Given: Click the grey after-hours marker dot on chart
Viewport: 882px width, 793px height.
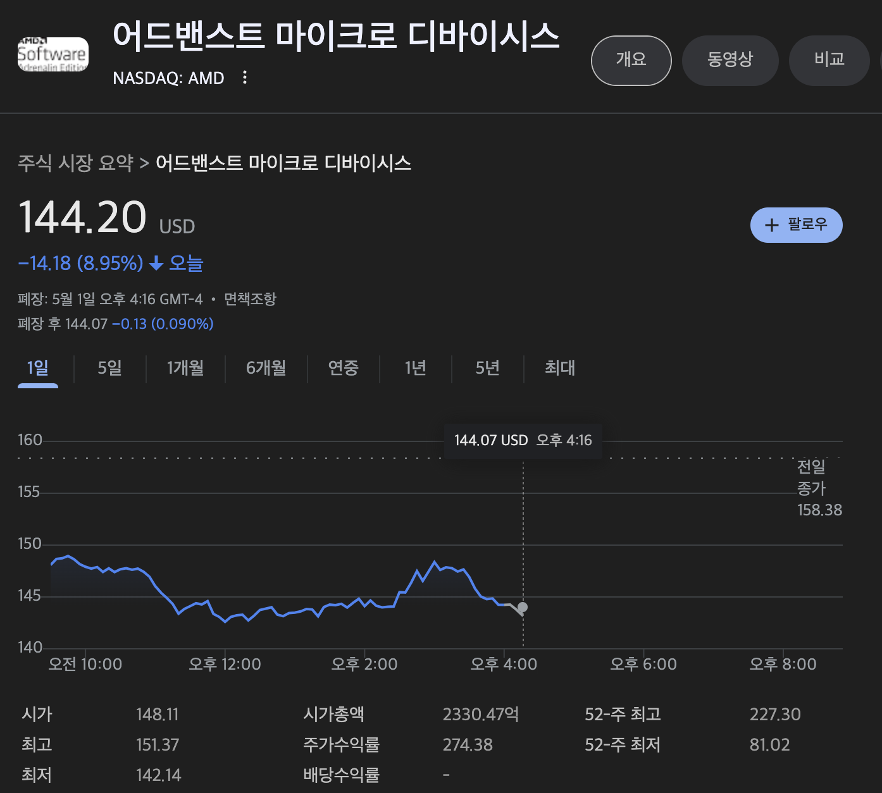Looking at the screenshot, I should click(522, 608).
